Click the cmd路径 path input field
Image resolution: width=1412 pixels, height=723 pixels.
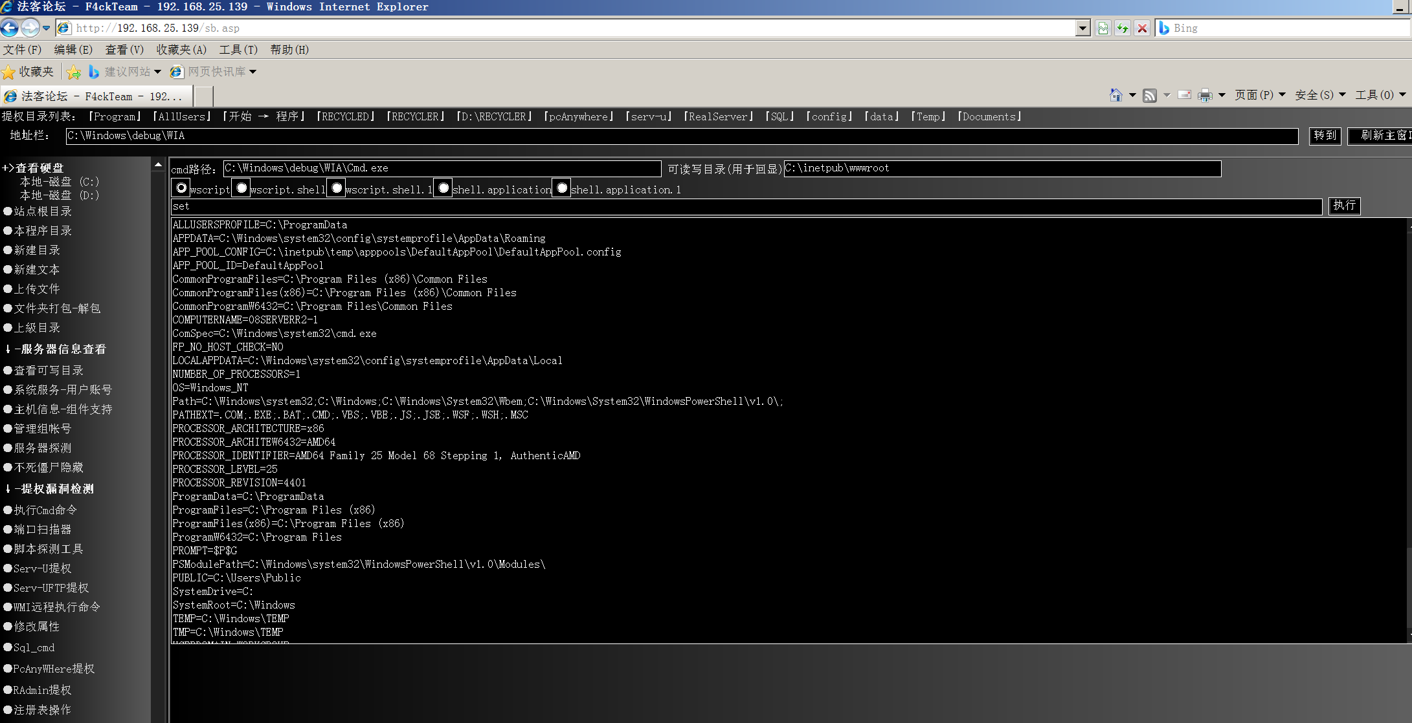[442, 168]
